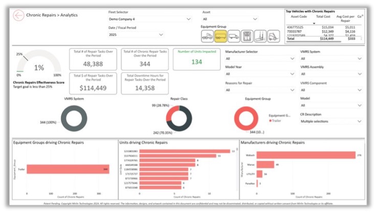Toggle the highlighted trailer equipment group icon
Image resolution: width=377 pixels, height=214 pixels.
220,36
